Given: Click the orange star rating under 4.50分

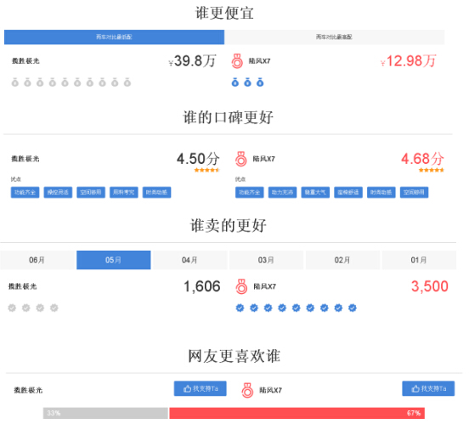Looking at the screenshot, I should coord(207,170).
